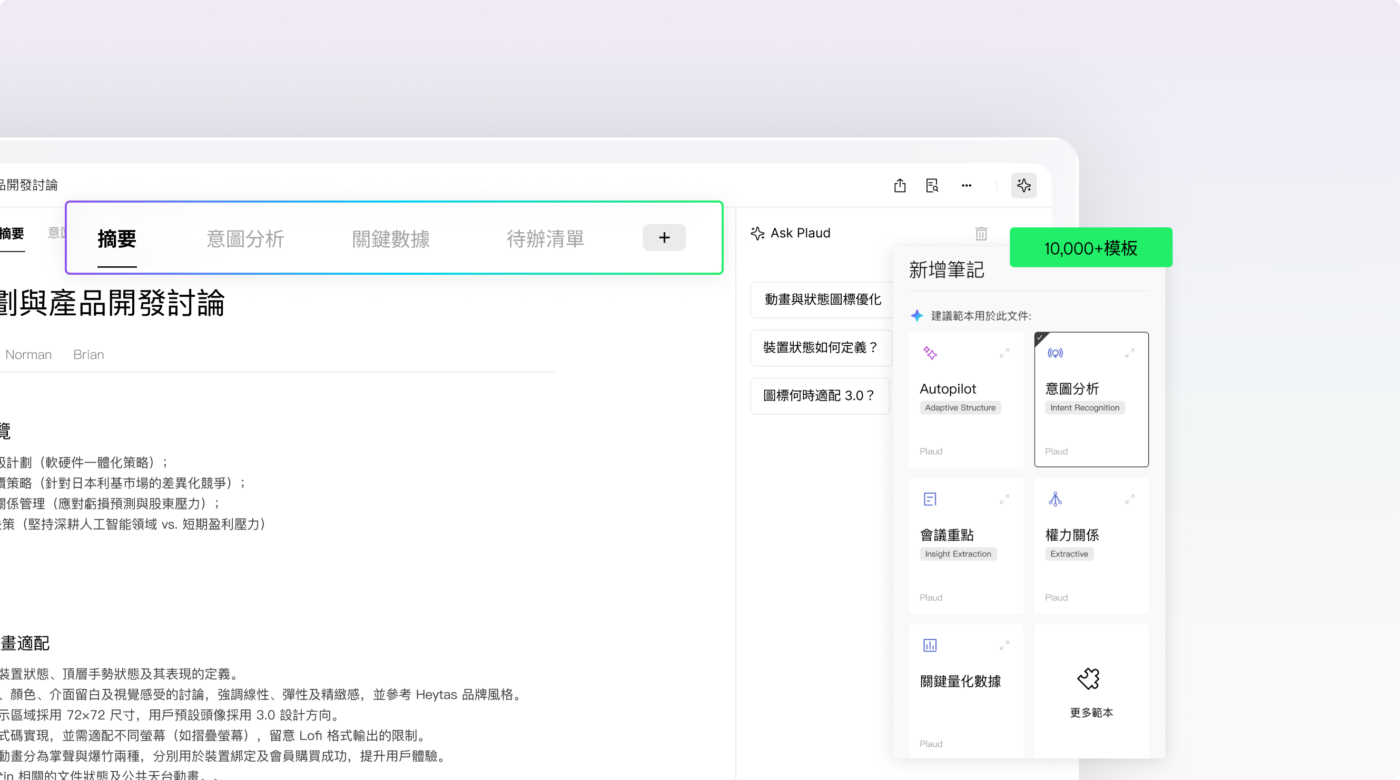Viewport: 1400px width, 780px height.
Task: Open the search-in-document icon
Action: (932, 185)
